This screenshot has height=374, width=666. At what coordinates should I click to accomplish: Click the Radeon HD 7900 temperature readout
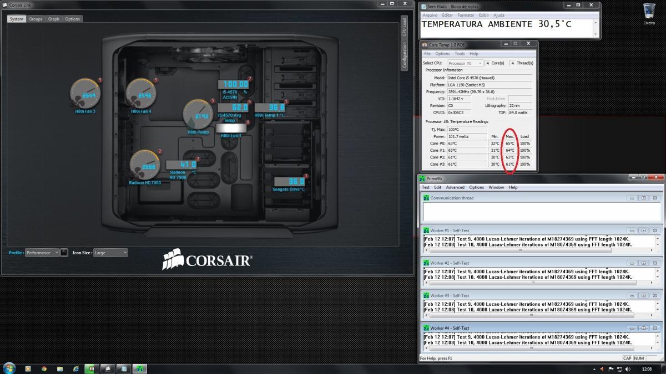point(181,164)
